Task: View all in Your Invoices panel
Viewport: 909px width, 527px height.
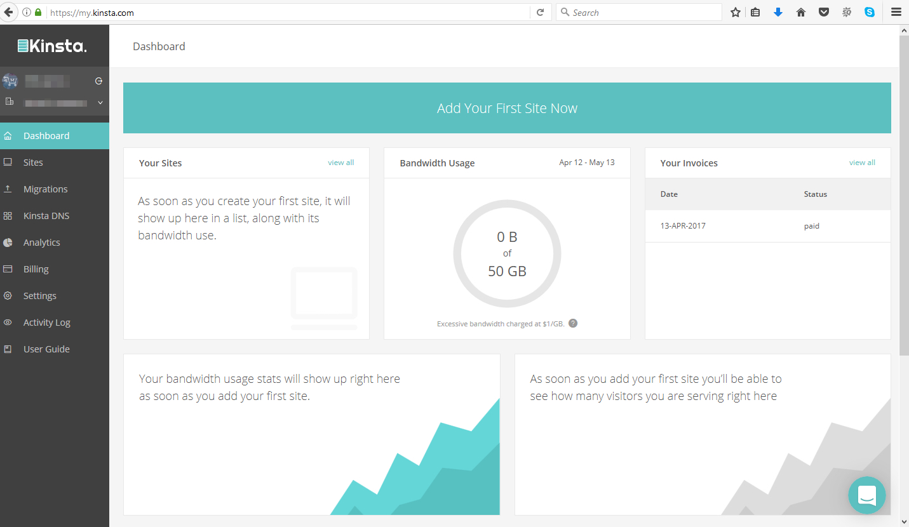Action: 862,163
